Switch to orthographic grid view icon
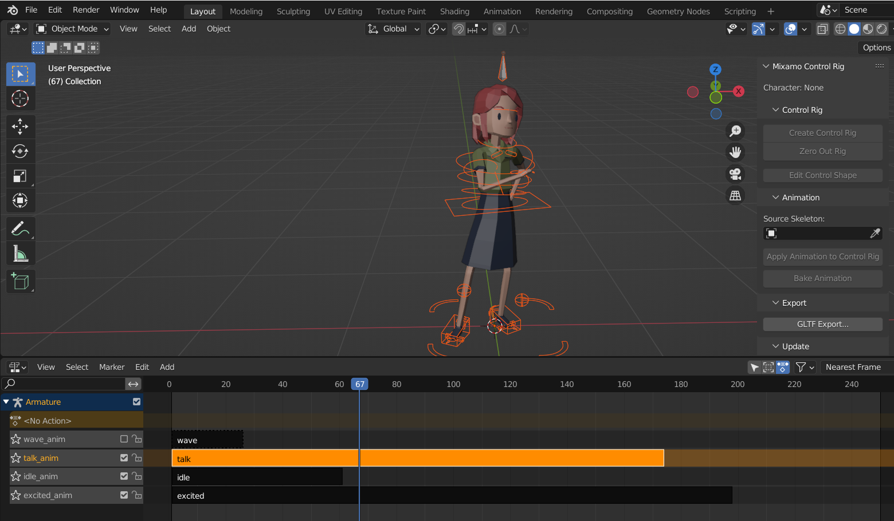This screenshot has width=894, height=521. point(735,196)
